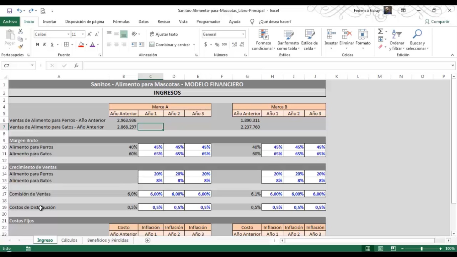This screenshot has height=257, width=457.
Task: Open the General number format dropdown
Action: click(243, 34)
